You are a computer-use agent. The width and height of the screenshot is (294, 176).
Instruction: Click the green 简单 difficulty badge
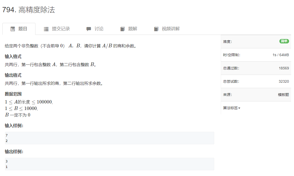pos(284,41)
